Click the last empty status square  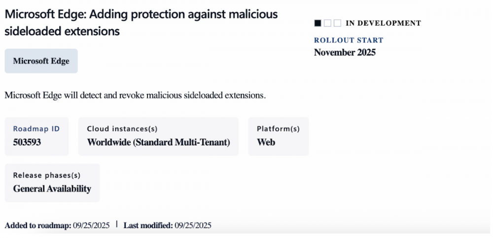tap(337, 23)
